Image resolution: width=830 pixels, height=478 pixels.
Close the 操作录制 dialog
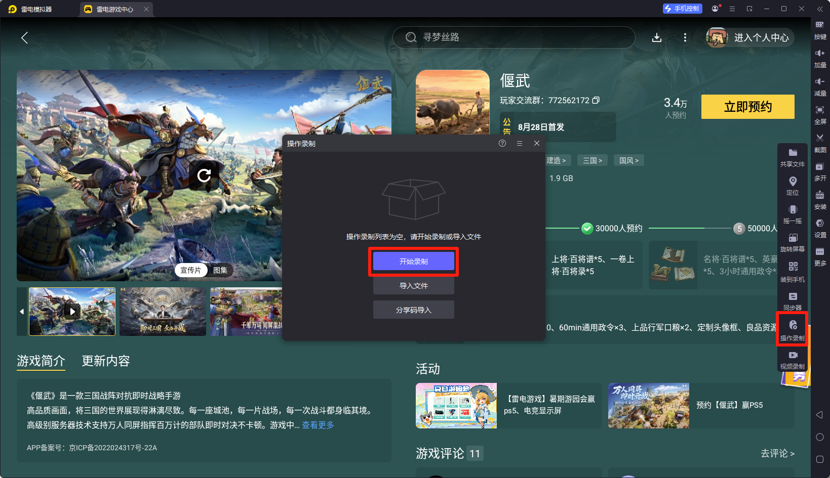tap(537, 144)
